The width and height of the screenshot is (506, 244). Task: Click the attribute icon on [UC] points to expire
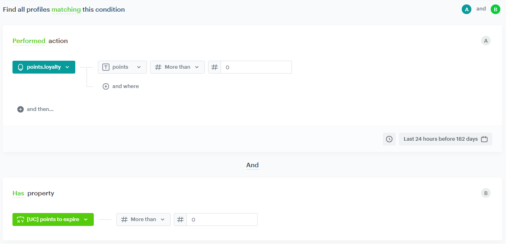click(x=21, y=219)
